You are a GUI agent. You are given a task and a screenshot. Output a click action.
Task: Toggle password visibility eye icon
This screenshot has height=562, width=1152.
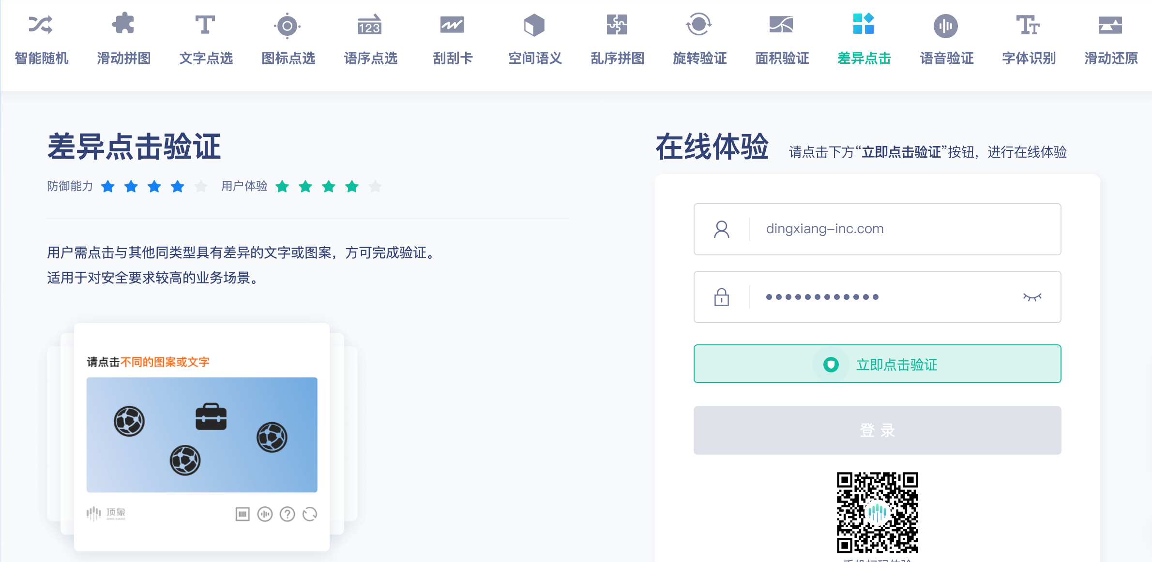pos(1032,297)
